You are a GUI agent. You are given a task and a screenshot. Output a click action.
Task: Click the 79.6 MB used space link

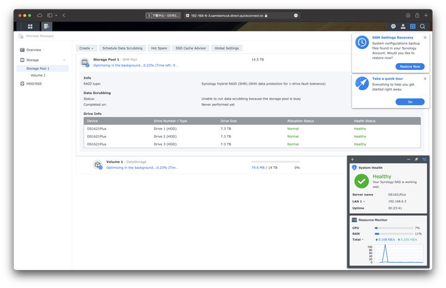pyautogui.click(x=258, y=167)
